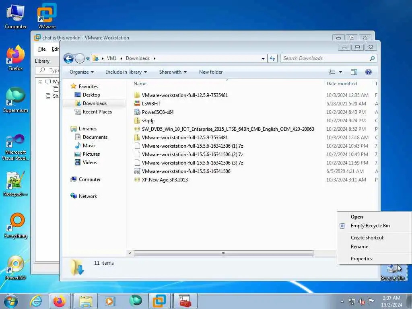Click the horizontal scrollbar left arrow
Screen dimensions: 412x309
pyautogui.click(x=130, y=253)
